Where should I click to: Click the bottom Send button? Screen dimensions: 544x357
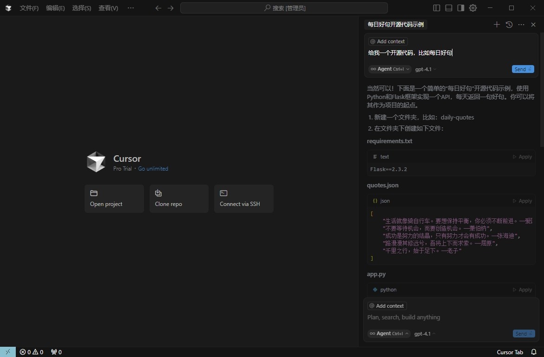coord(524,334)
